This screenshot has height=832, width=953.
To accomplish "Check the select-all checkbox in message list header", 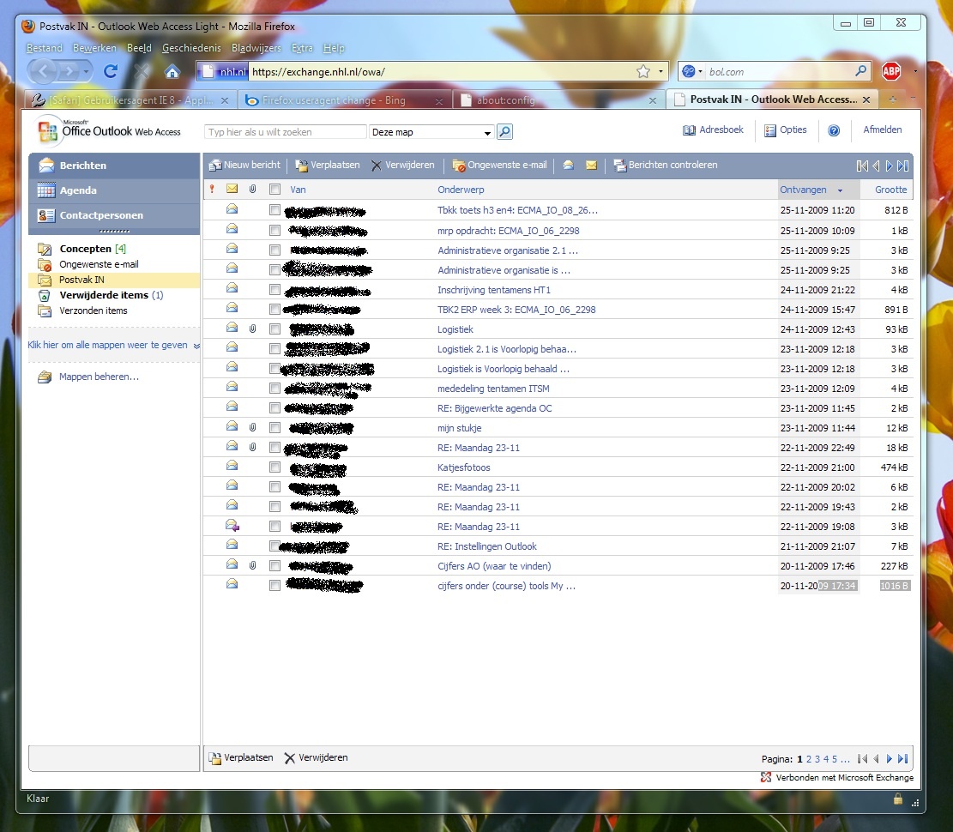I will (274, 190).
